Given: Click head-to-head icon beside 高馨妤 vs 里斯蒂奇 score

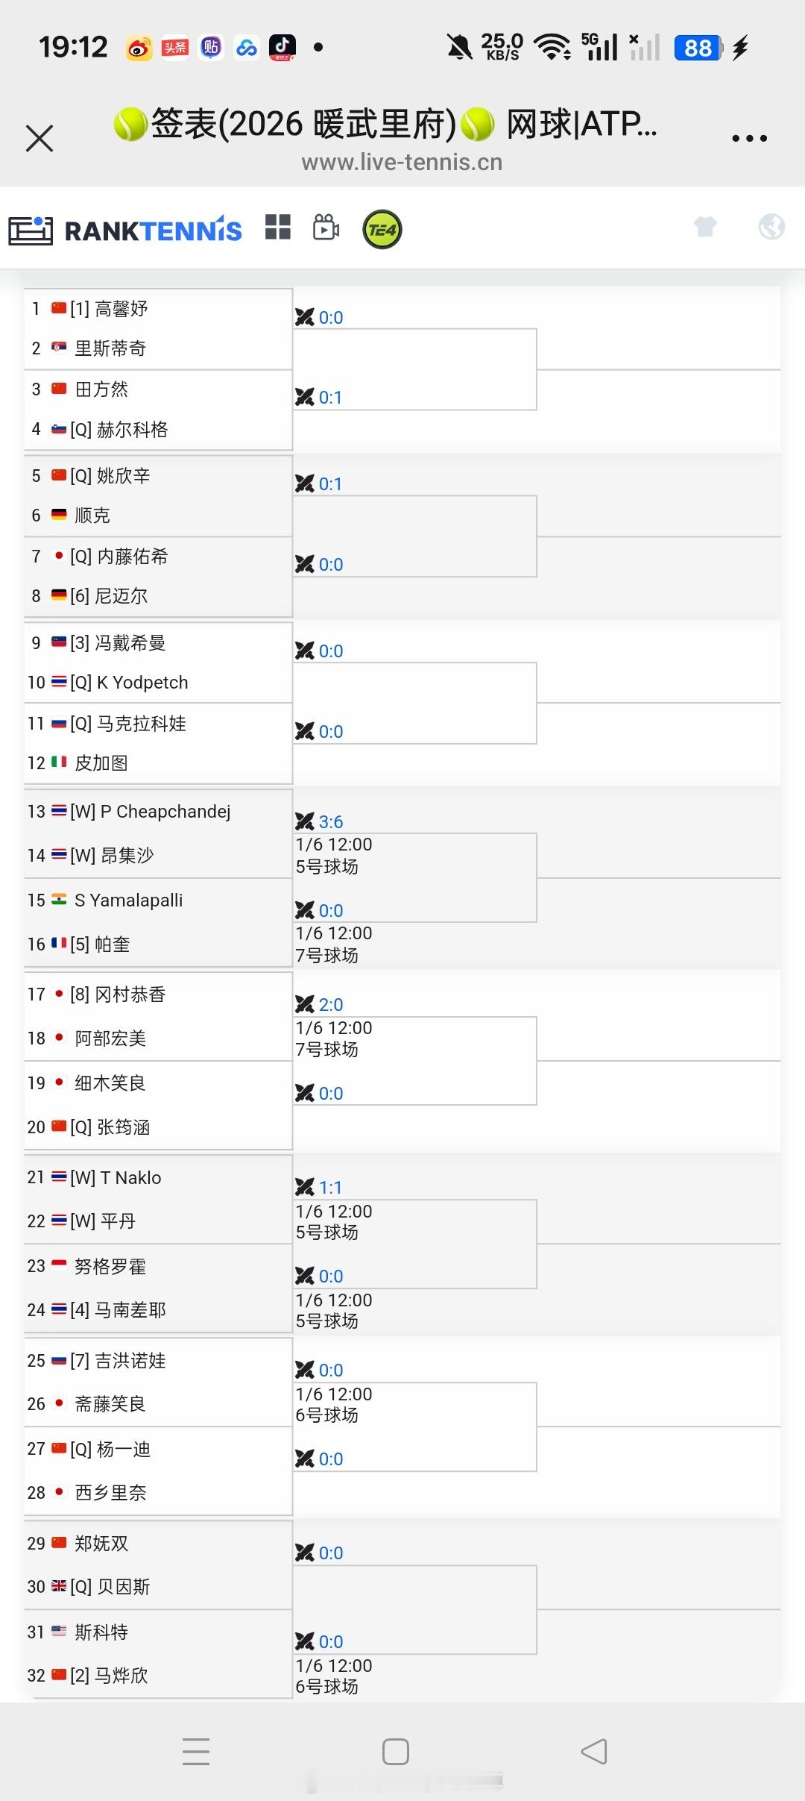Looking at the screenshot, I should pos(306,316).
